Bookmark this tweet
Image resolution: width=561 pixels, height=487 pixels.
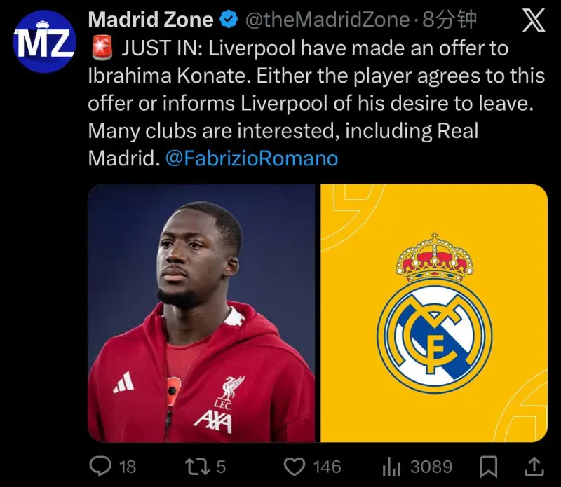click(488, 467)
